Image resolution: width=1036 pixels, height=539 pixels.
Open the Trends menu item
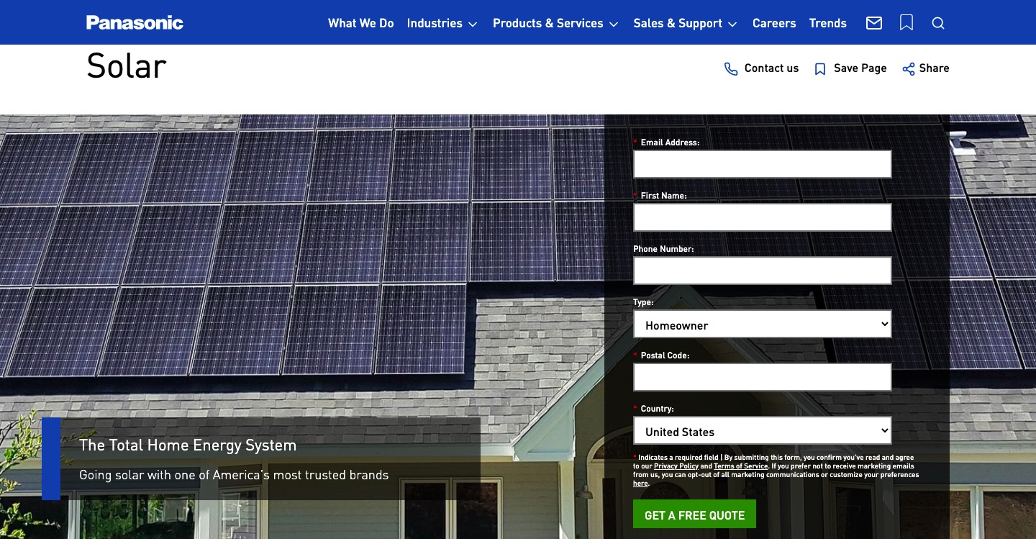point(827,23)
